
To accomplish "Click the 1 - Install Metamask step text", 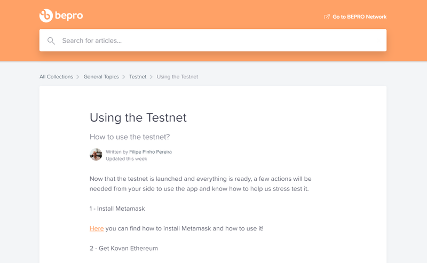I will point(117,209).
